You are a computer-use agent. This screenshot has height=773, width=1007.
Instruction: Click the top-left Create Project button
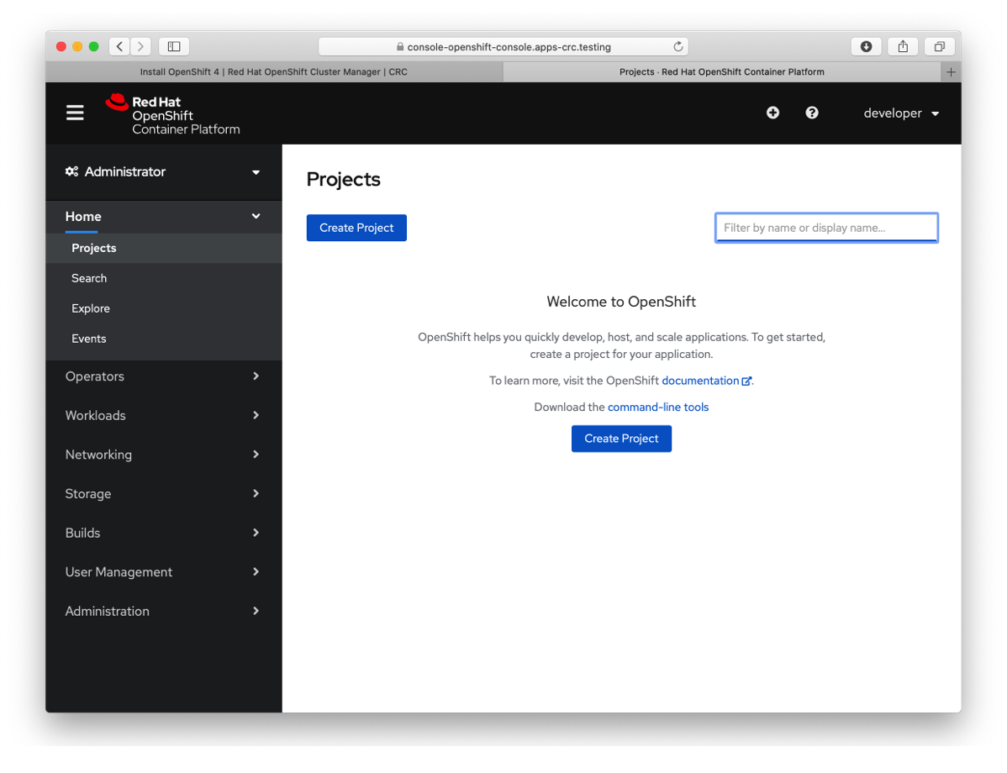click(356, 228)
